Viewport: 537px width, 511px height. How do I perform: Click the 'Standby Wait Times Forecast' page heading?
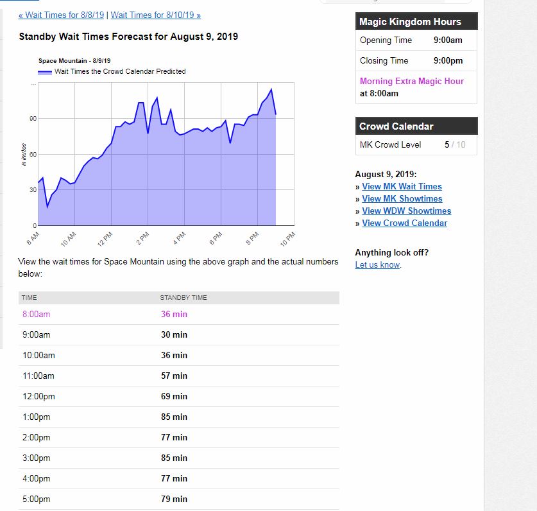pos(128,37)
